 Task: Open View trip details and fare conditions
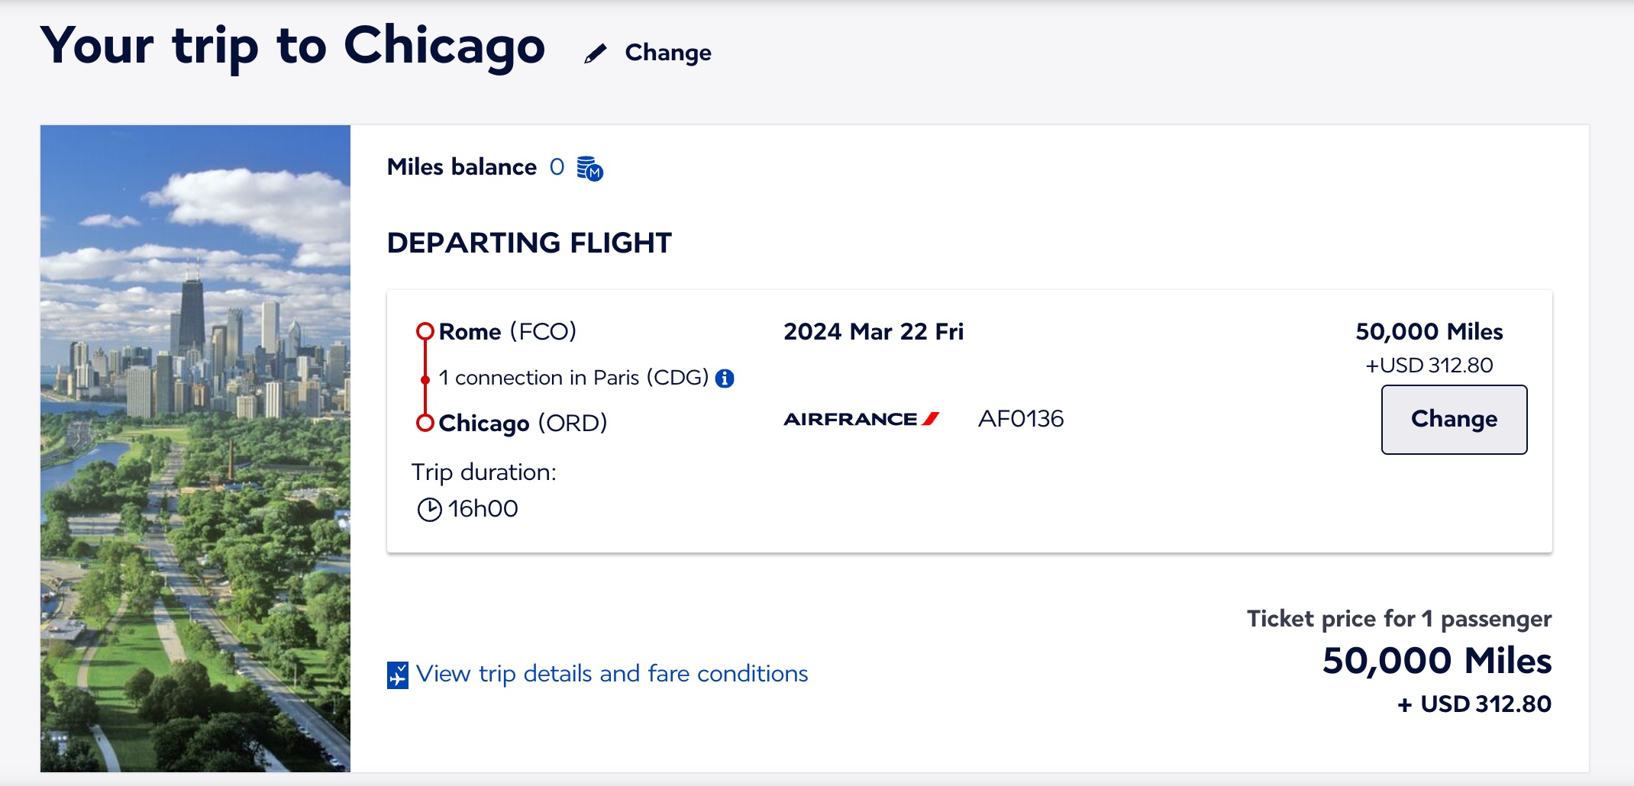tap(611, 674)
